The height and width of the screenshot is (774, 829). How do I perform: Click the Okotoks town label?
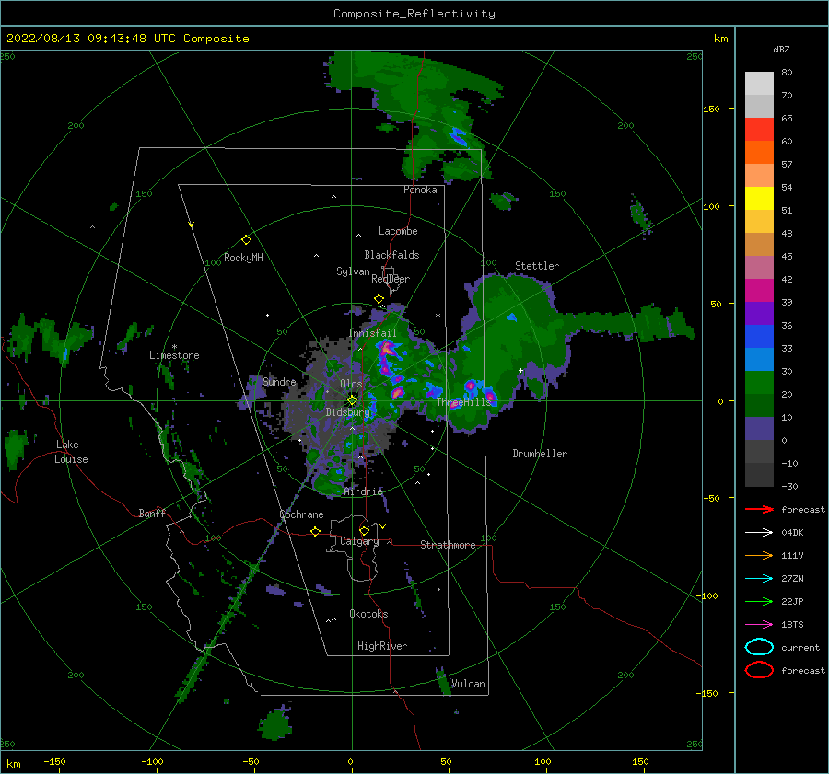point(368,614)
